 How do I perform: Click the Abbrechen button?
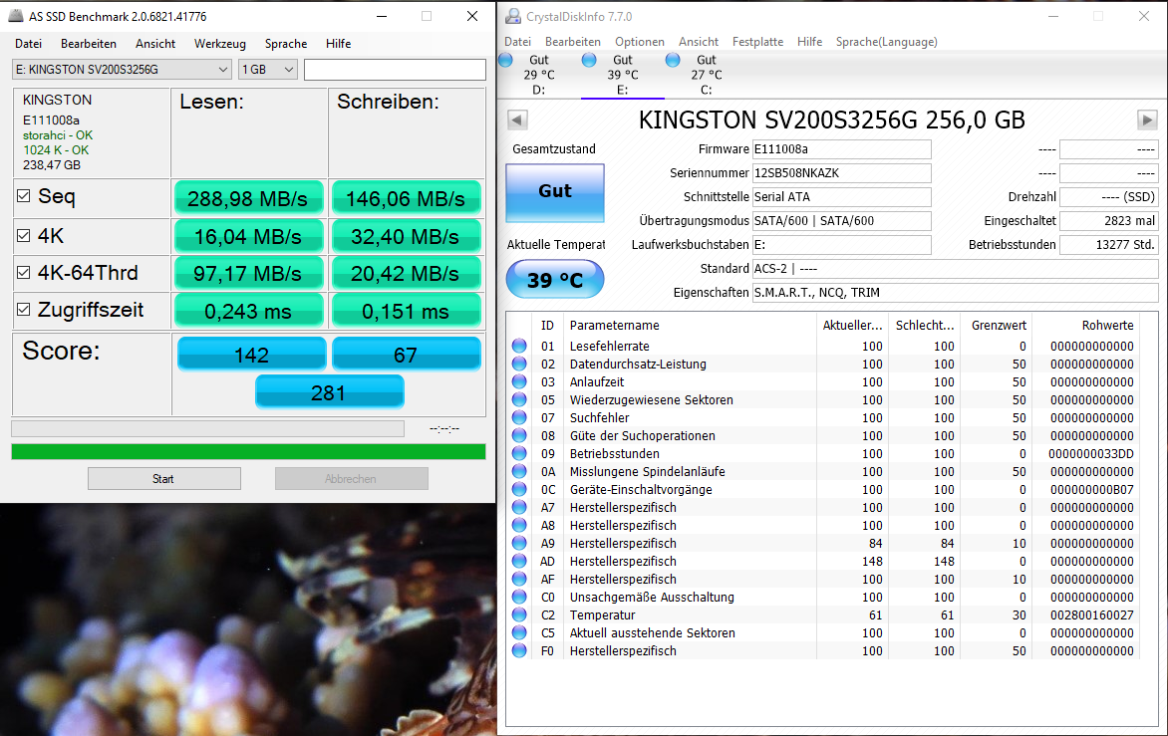click(351, 478)
